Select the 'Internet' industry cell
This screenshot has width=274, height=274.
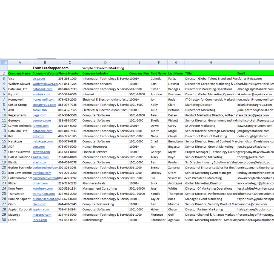105,94
